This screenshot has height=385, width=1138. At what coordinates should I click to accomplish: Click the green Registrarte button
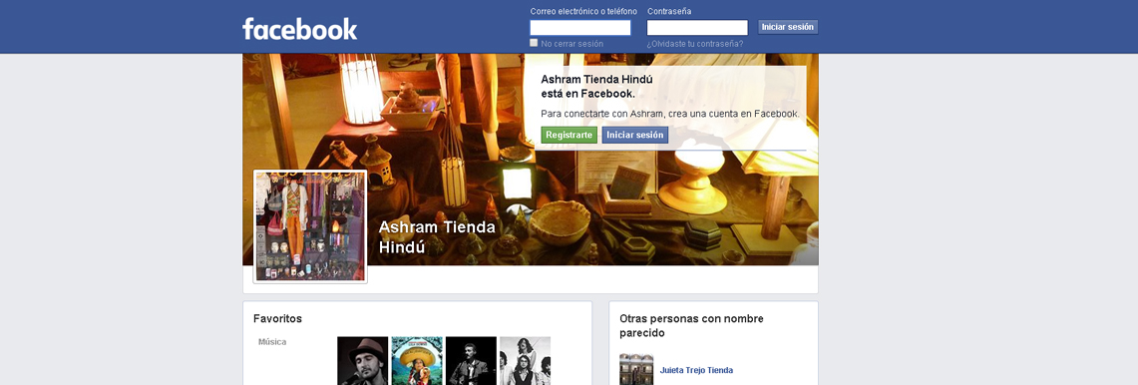pos(569,135)
